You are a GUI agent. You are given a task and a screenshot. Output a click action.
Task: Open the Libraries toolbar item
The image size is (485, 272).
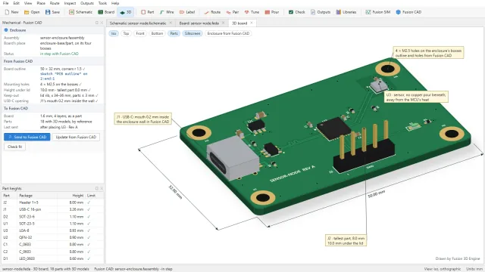coord(346,12)
